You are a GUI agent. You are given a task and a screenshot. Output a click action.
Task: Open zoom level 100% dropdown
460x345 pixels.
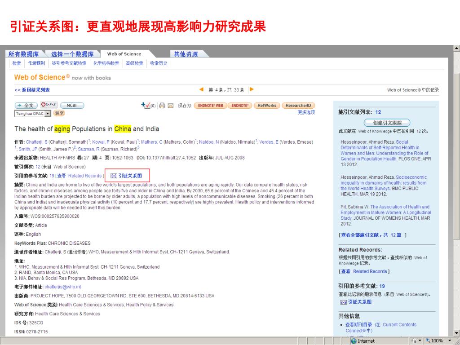[450, 341]
